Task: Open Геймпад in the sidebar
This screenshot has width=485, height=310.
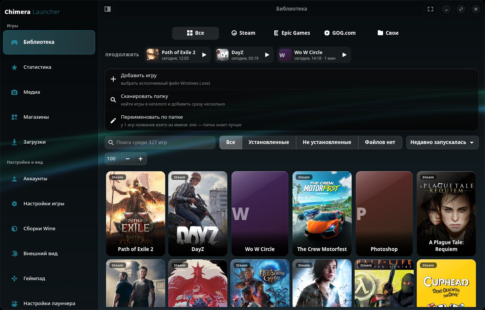Action: point(49,279)
